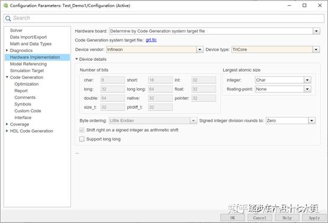
Task: Select Math and Data Types
Action: coord(31,44)
